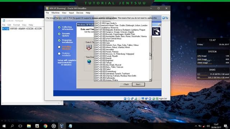Click the CPU features icon in VirtualBox status bar

[150, 99]
